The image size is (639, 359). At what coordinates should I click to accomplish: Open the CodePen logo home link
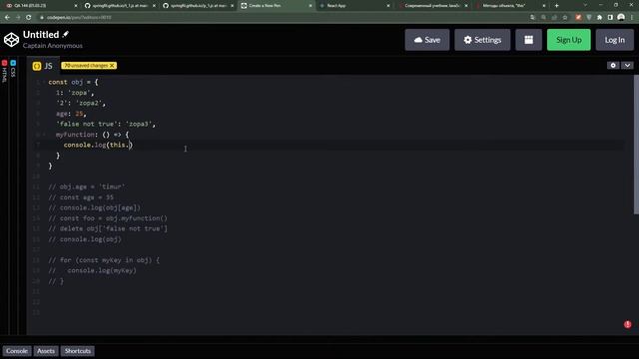point(11,40)
